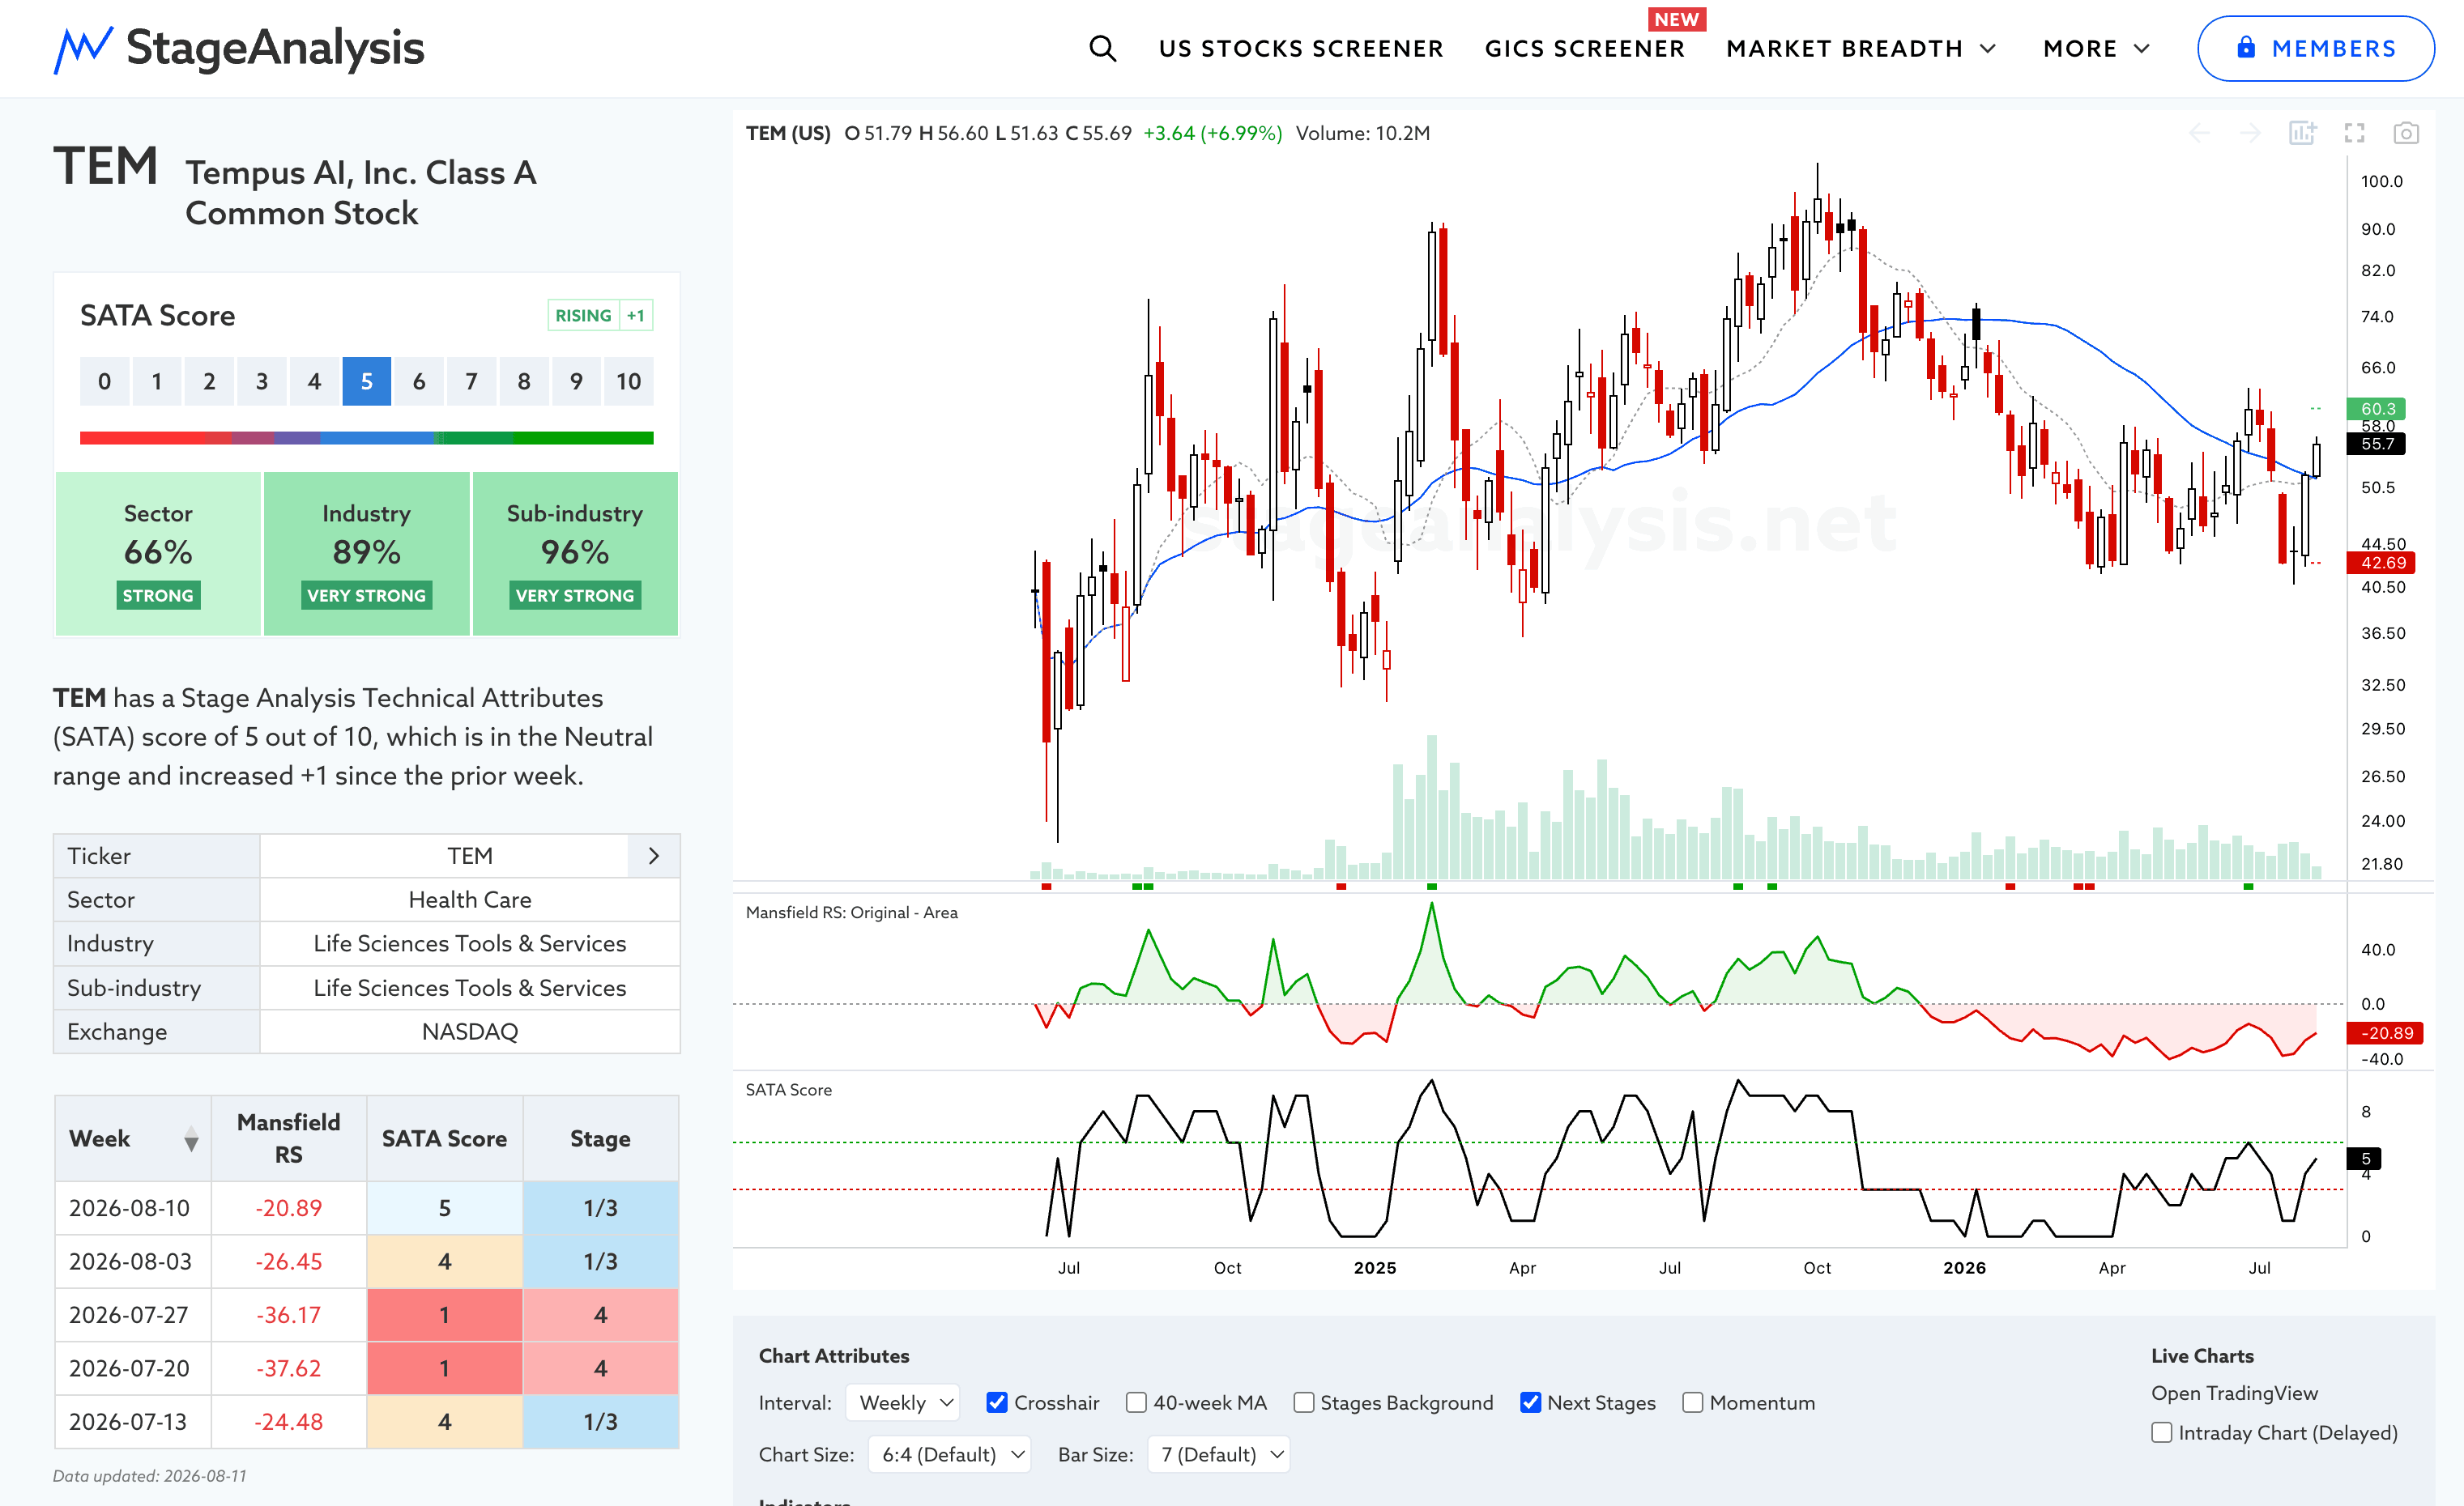Click the Sector 66% Strong card
Screen dimensions: 2464x1506
pyautogui.click(x=158, y=554)
